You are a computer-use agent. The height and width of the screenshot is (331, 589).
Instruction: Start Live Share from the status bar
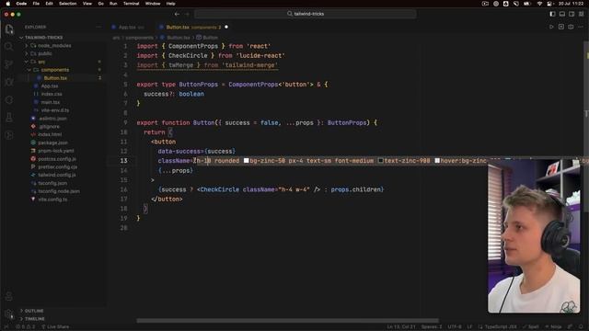[55, 327]
